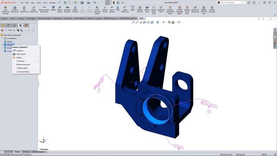
Task: Switch to the Evaluate ribbon tab
Action: [x=98, y=18]
